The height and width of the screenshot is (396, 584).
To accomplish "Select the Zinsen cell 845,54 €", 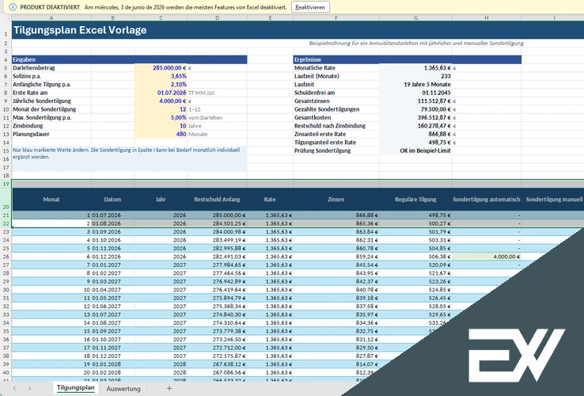I will click(x=336, y=265).
